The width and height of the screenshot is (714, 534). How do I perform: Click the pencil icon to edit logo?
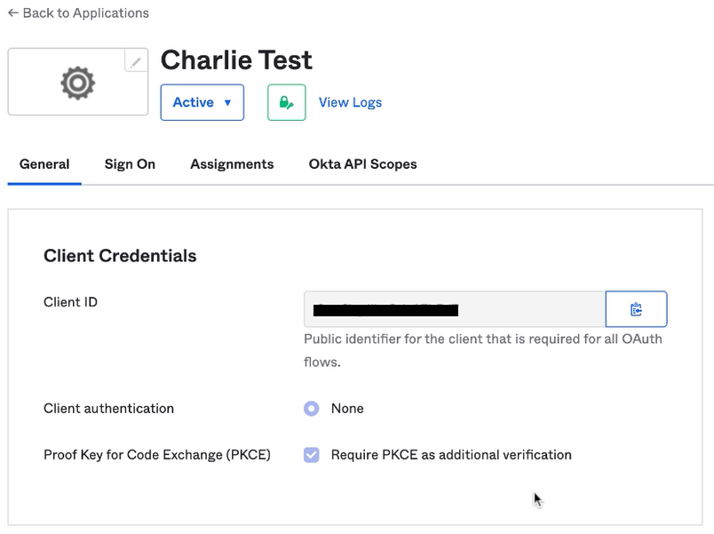(x=136, y=61)
